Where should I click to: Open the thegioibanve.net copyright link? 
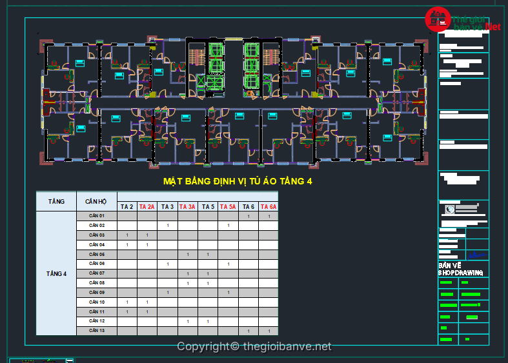click(x=254, y=347)
